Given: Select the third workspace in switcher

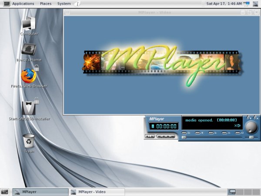Looking at the screenshot, I should click(248, 192).
